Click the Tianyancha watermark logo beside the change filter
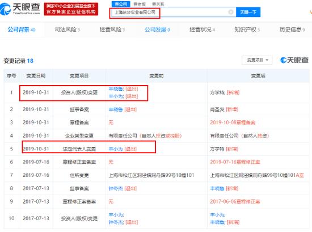Screen dimensions: 312x232 click(294, 60)
